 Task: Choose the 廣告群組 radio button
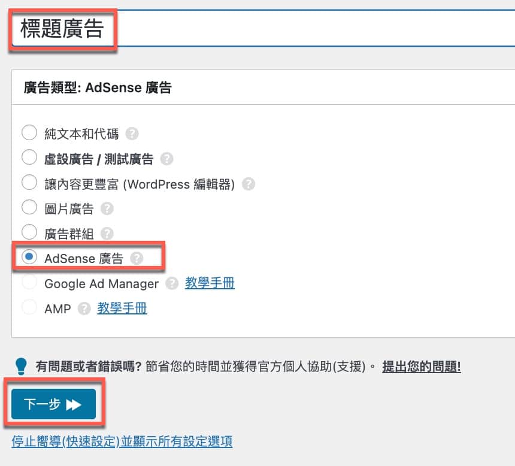tap(29, 232)
